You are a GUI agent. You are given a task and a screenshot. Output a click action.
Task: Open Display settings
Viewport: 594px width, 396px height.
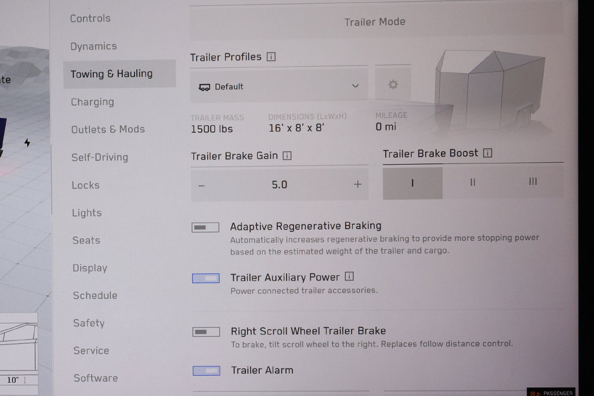click(x=90, y=268)
